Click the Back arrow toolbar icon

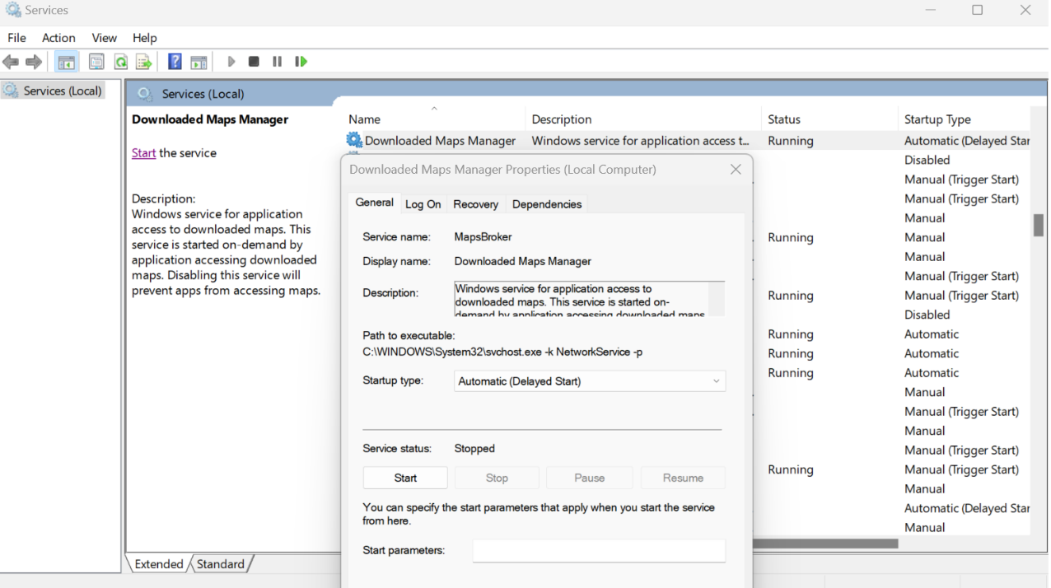[x=11, y=62]
